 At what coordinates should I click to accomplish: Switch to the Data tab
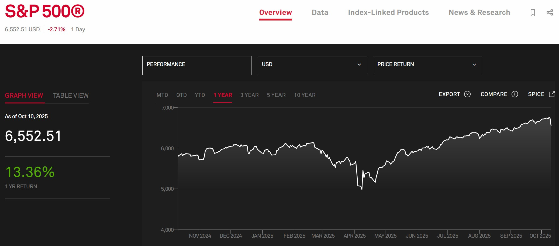[320, 12]
